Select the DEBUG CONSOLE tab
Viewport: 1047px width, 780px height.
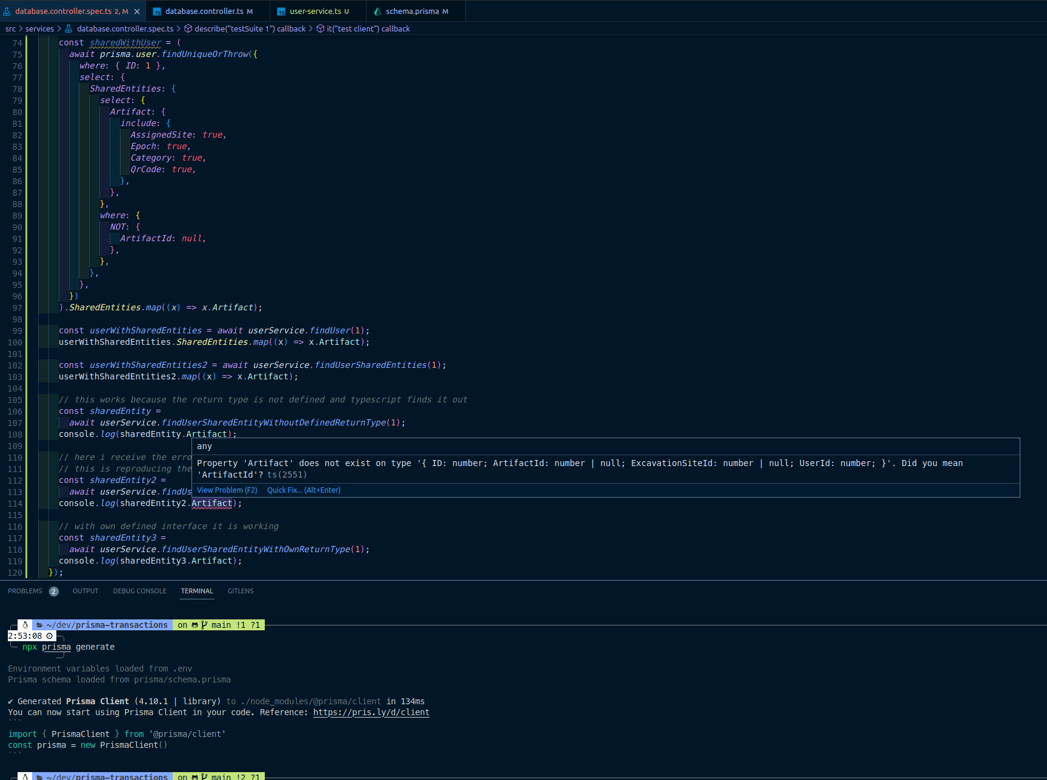pos(139,591)
